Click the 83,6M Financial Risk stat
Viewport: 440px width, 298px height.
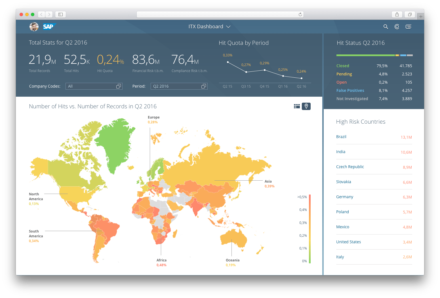[148, 63]
